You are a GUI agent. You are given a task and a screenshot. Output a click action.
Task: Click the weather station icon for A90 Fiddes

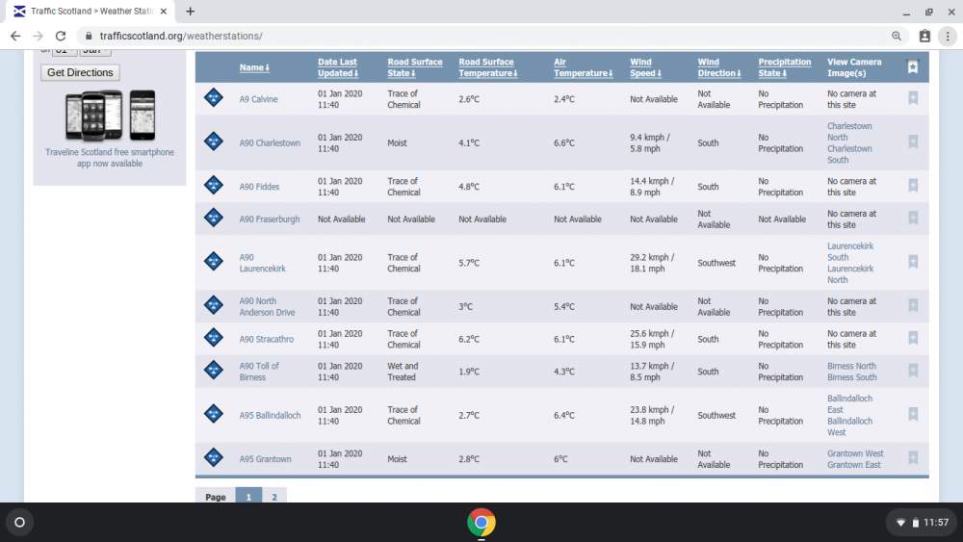click(213, 185)
